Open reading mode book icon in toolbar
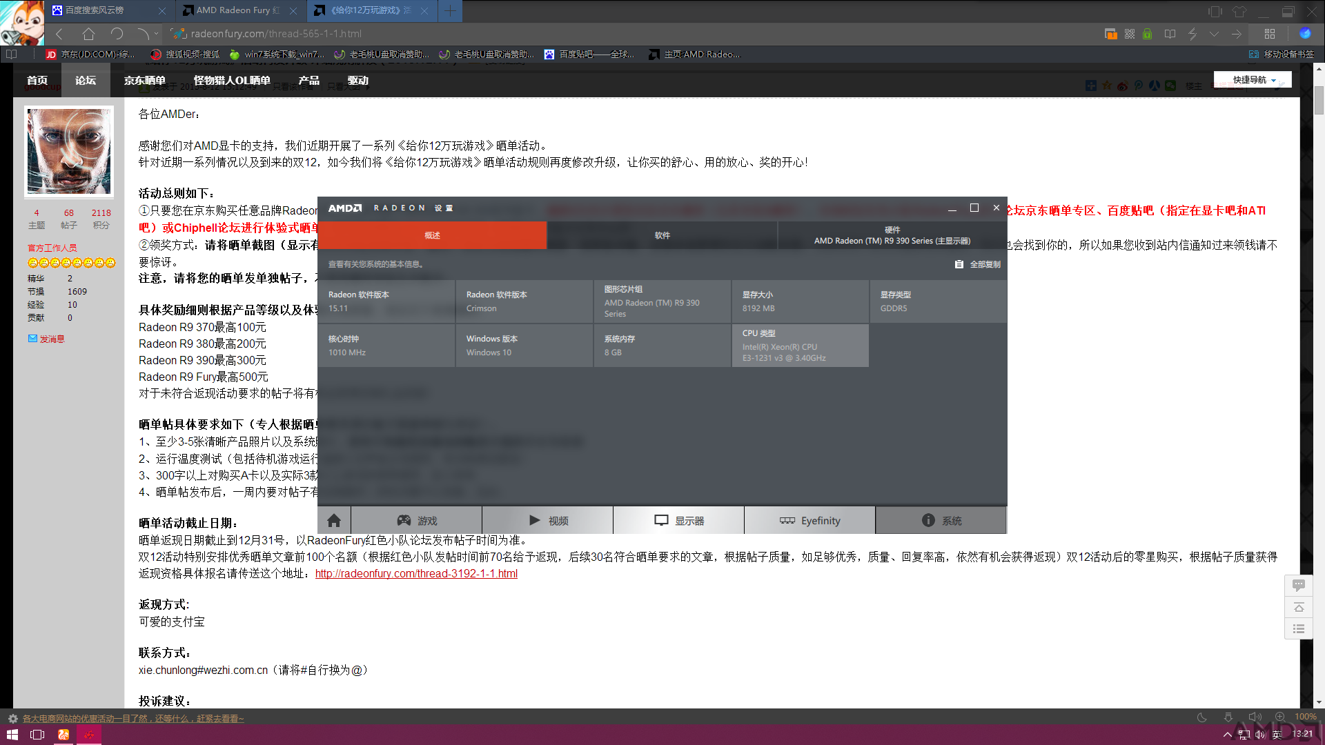 point(1170,33)
